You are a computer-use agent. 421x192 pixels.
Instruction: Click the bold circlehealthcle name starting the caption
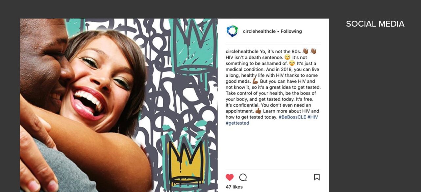[242, 52]
